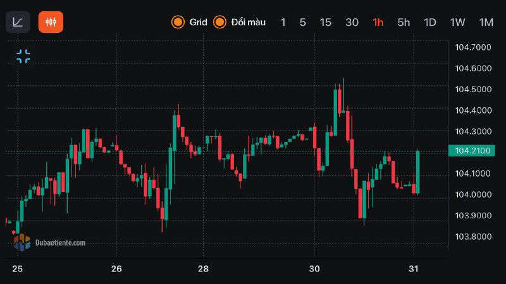Viewport: 506px width, 284px height.
Task: Click the Dubaotiente.com logo icon
Action: pos(22,242)
